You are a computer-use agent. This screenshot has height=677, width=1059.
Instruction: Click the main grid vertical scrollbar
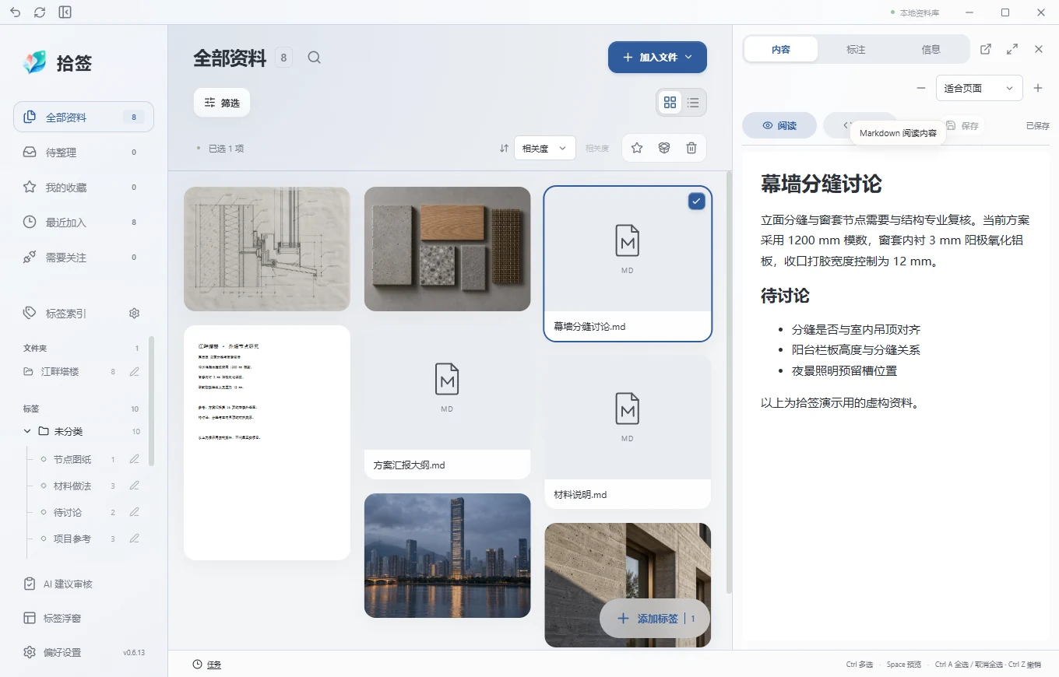(x=729, y=381)
